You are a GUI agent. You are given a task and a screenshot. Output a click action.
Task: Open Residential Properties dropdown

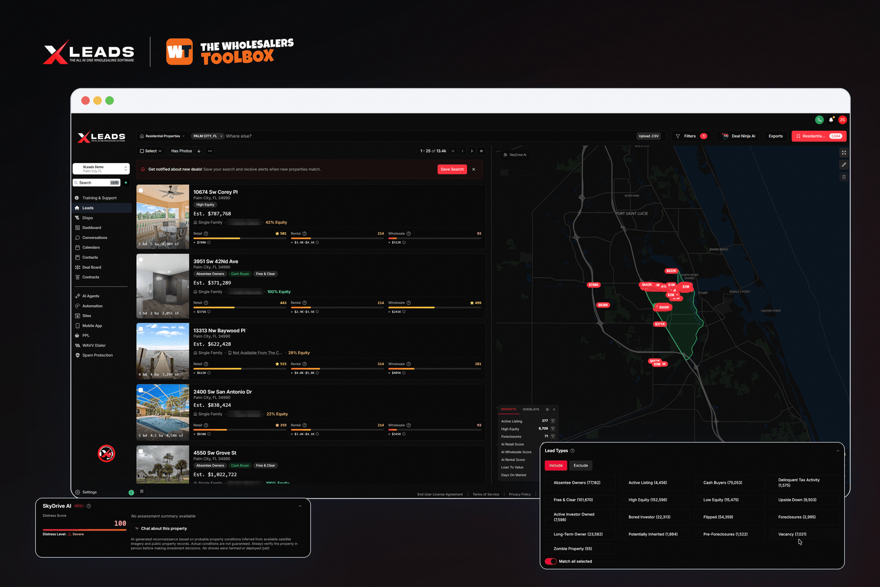pyautogui.click(x=163, y=136)
